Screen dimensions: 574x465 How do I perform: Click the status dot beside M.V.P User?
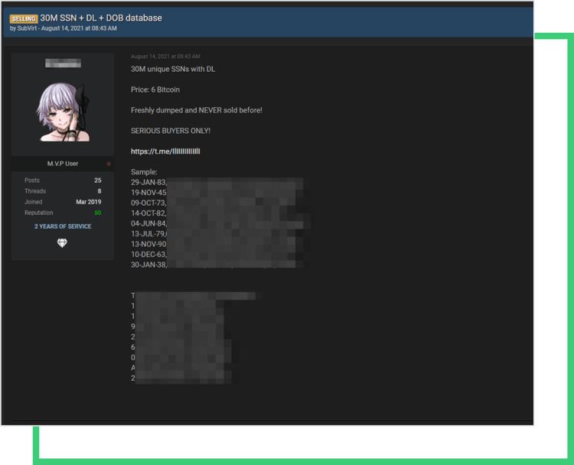coord(109,164)
